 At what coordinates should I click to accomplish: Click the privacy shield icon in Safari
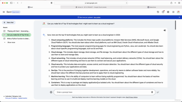[52, 3]
